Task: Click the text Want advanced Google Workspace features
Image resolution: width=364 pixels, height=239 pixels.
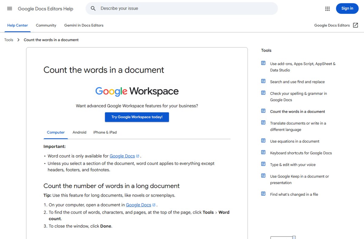Action: pyautogui.click(x=137, y=106)
